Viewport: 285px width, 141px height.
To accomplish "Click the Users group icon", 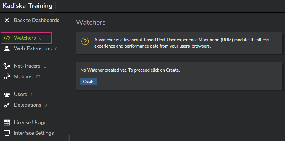I will click(x=7, y=95).
